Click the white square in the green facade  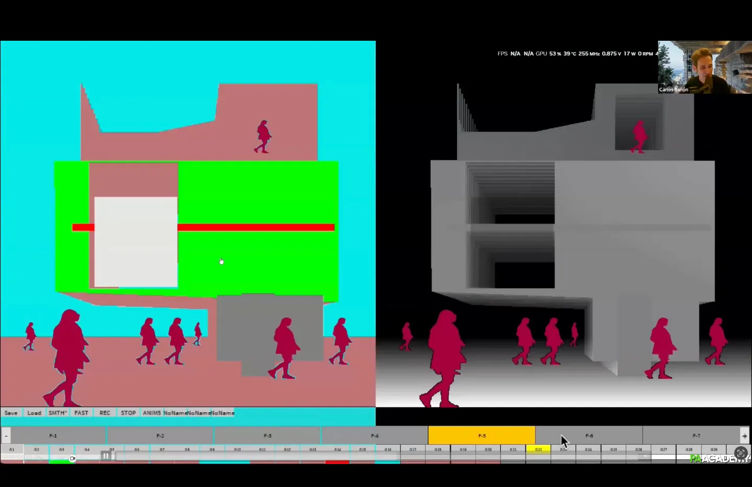coord(136,242)
